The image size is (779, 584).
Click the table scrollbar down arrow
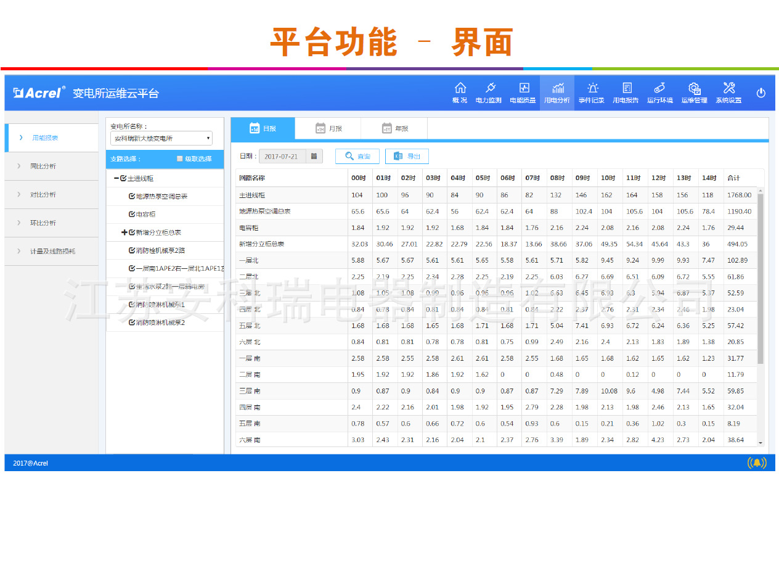click(761, 443)
